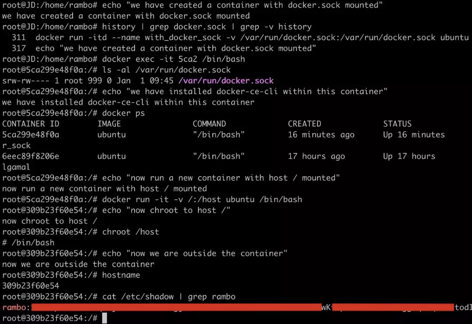Image resolution: width=472 pixels, height=324 pixels.
Task: Click container ID 6eec89f8206e in docker ps output
Action: click(x=31, y=156)
